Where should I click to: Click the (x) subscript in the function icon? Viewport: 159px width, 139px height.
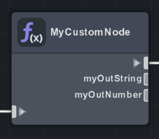[x=36, y=39]
